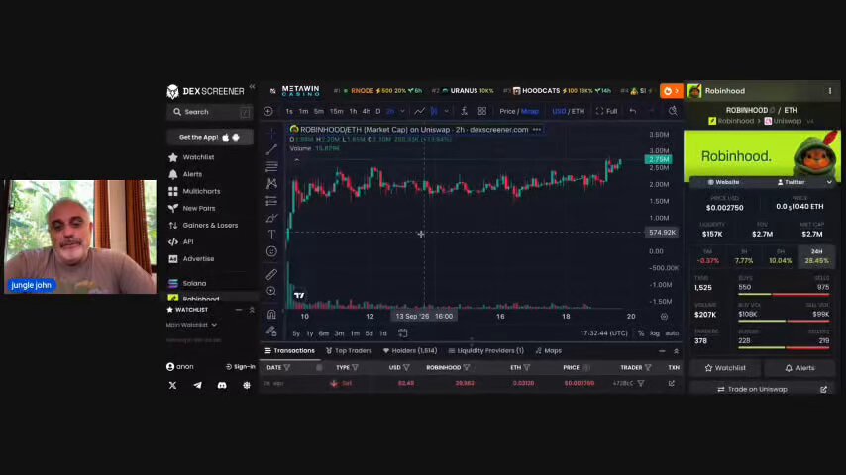846x475 pixels.
Task: Open the Advertise sidebar link
Action: click(198, 259)
